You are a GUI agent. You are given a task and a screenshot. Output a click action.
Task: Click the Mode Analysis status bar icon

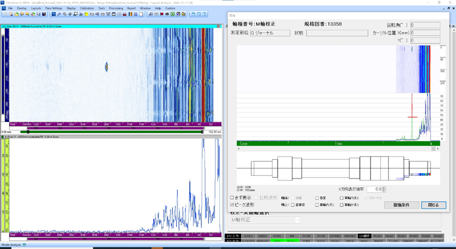[24, 245]
